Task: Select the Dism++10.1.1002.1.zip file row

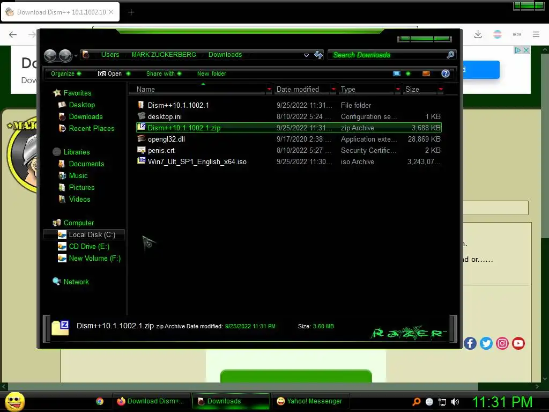Action: 289,128
